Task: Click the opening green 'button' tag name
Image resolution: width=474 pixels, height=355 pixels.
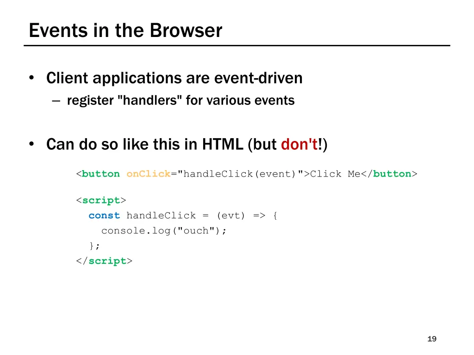Action: pos(100,174)
